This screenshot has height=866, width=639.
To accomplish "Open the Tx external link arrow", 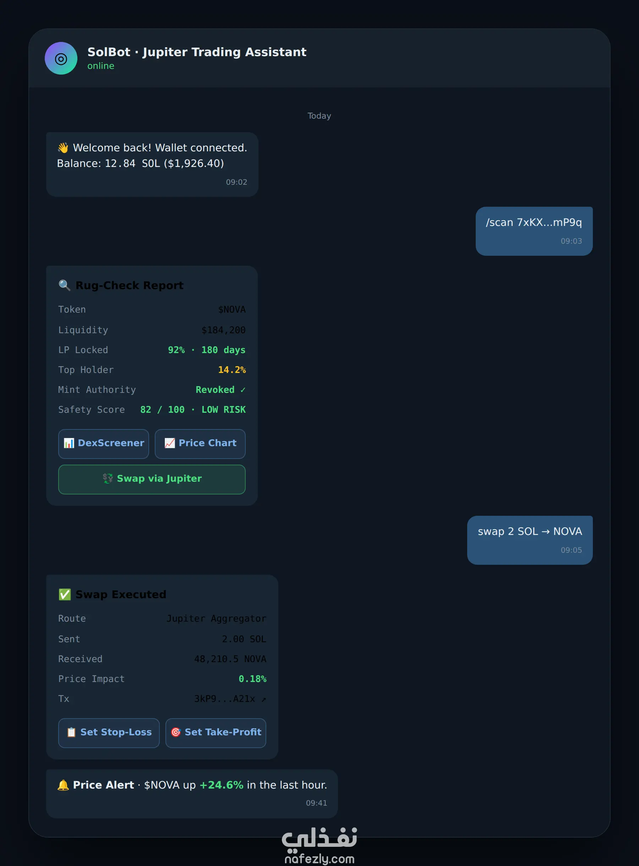I will 264,699.
